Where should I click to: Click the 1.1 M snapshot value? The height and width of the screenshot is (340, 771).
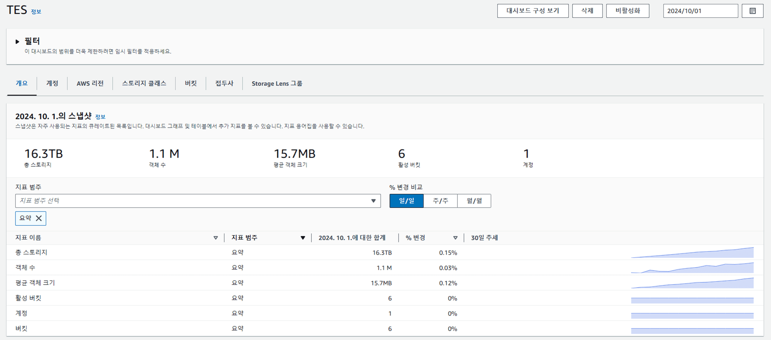[164, 154]
